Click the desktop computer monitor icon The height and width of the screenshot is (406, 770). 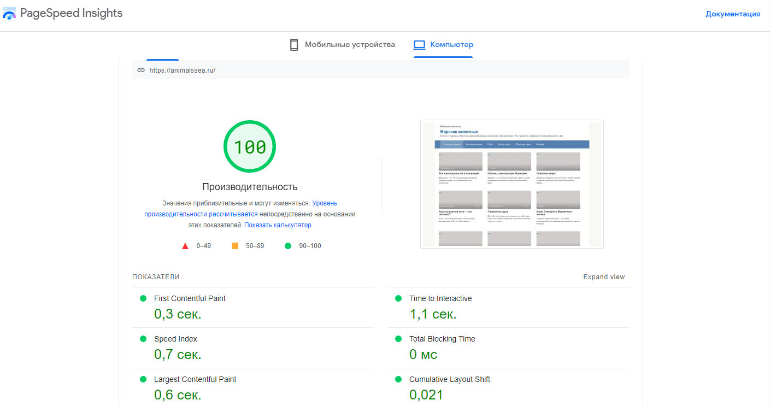point(419,45)
